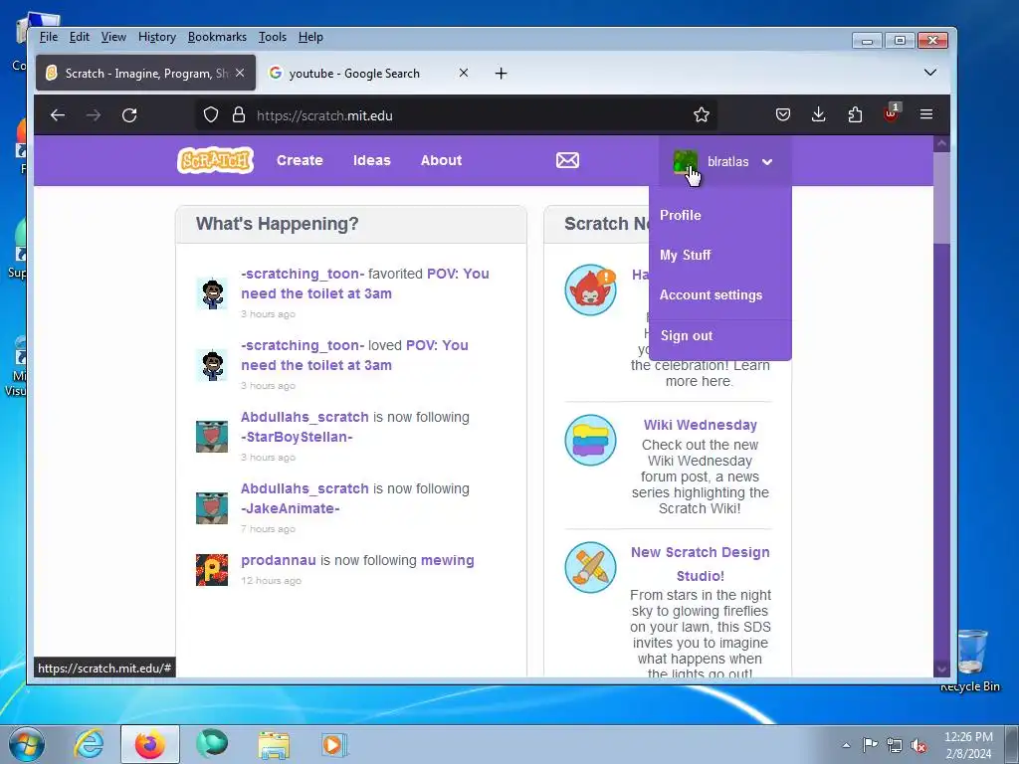Click the Firefox taskbar icon
The image size is (1019, 764).
pyautogui.click(x=149, y=744)
